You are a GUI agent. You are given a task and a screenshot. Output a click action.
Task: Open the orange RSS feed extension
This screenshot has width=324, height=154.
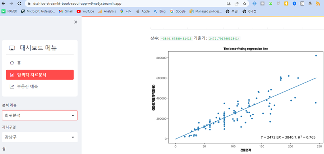coord(318,4)
